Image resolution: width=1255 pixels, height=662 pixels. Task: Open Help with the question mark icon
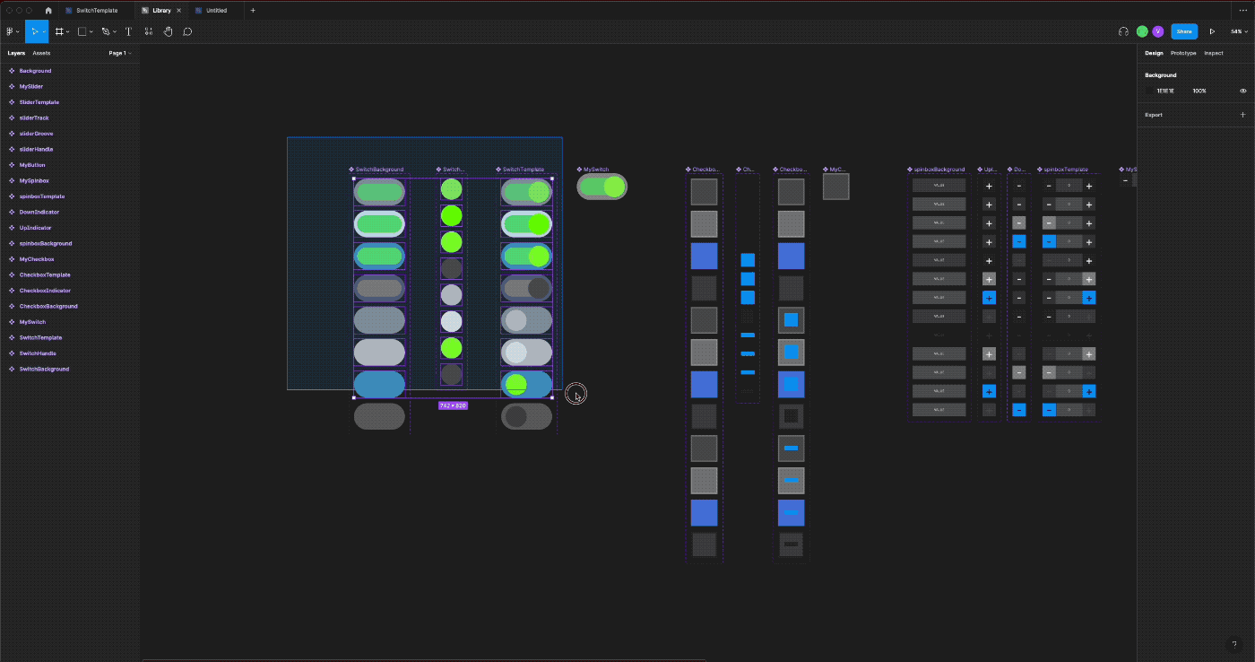click(x=1234, y=644)
